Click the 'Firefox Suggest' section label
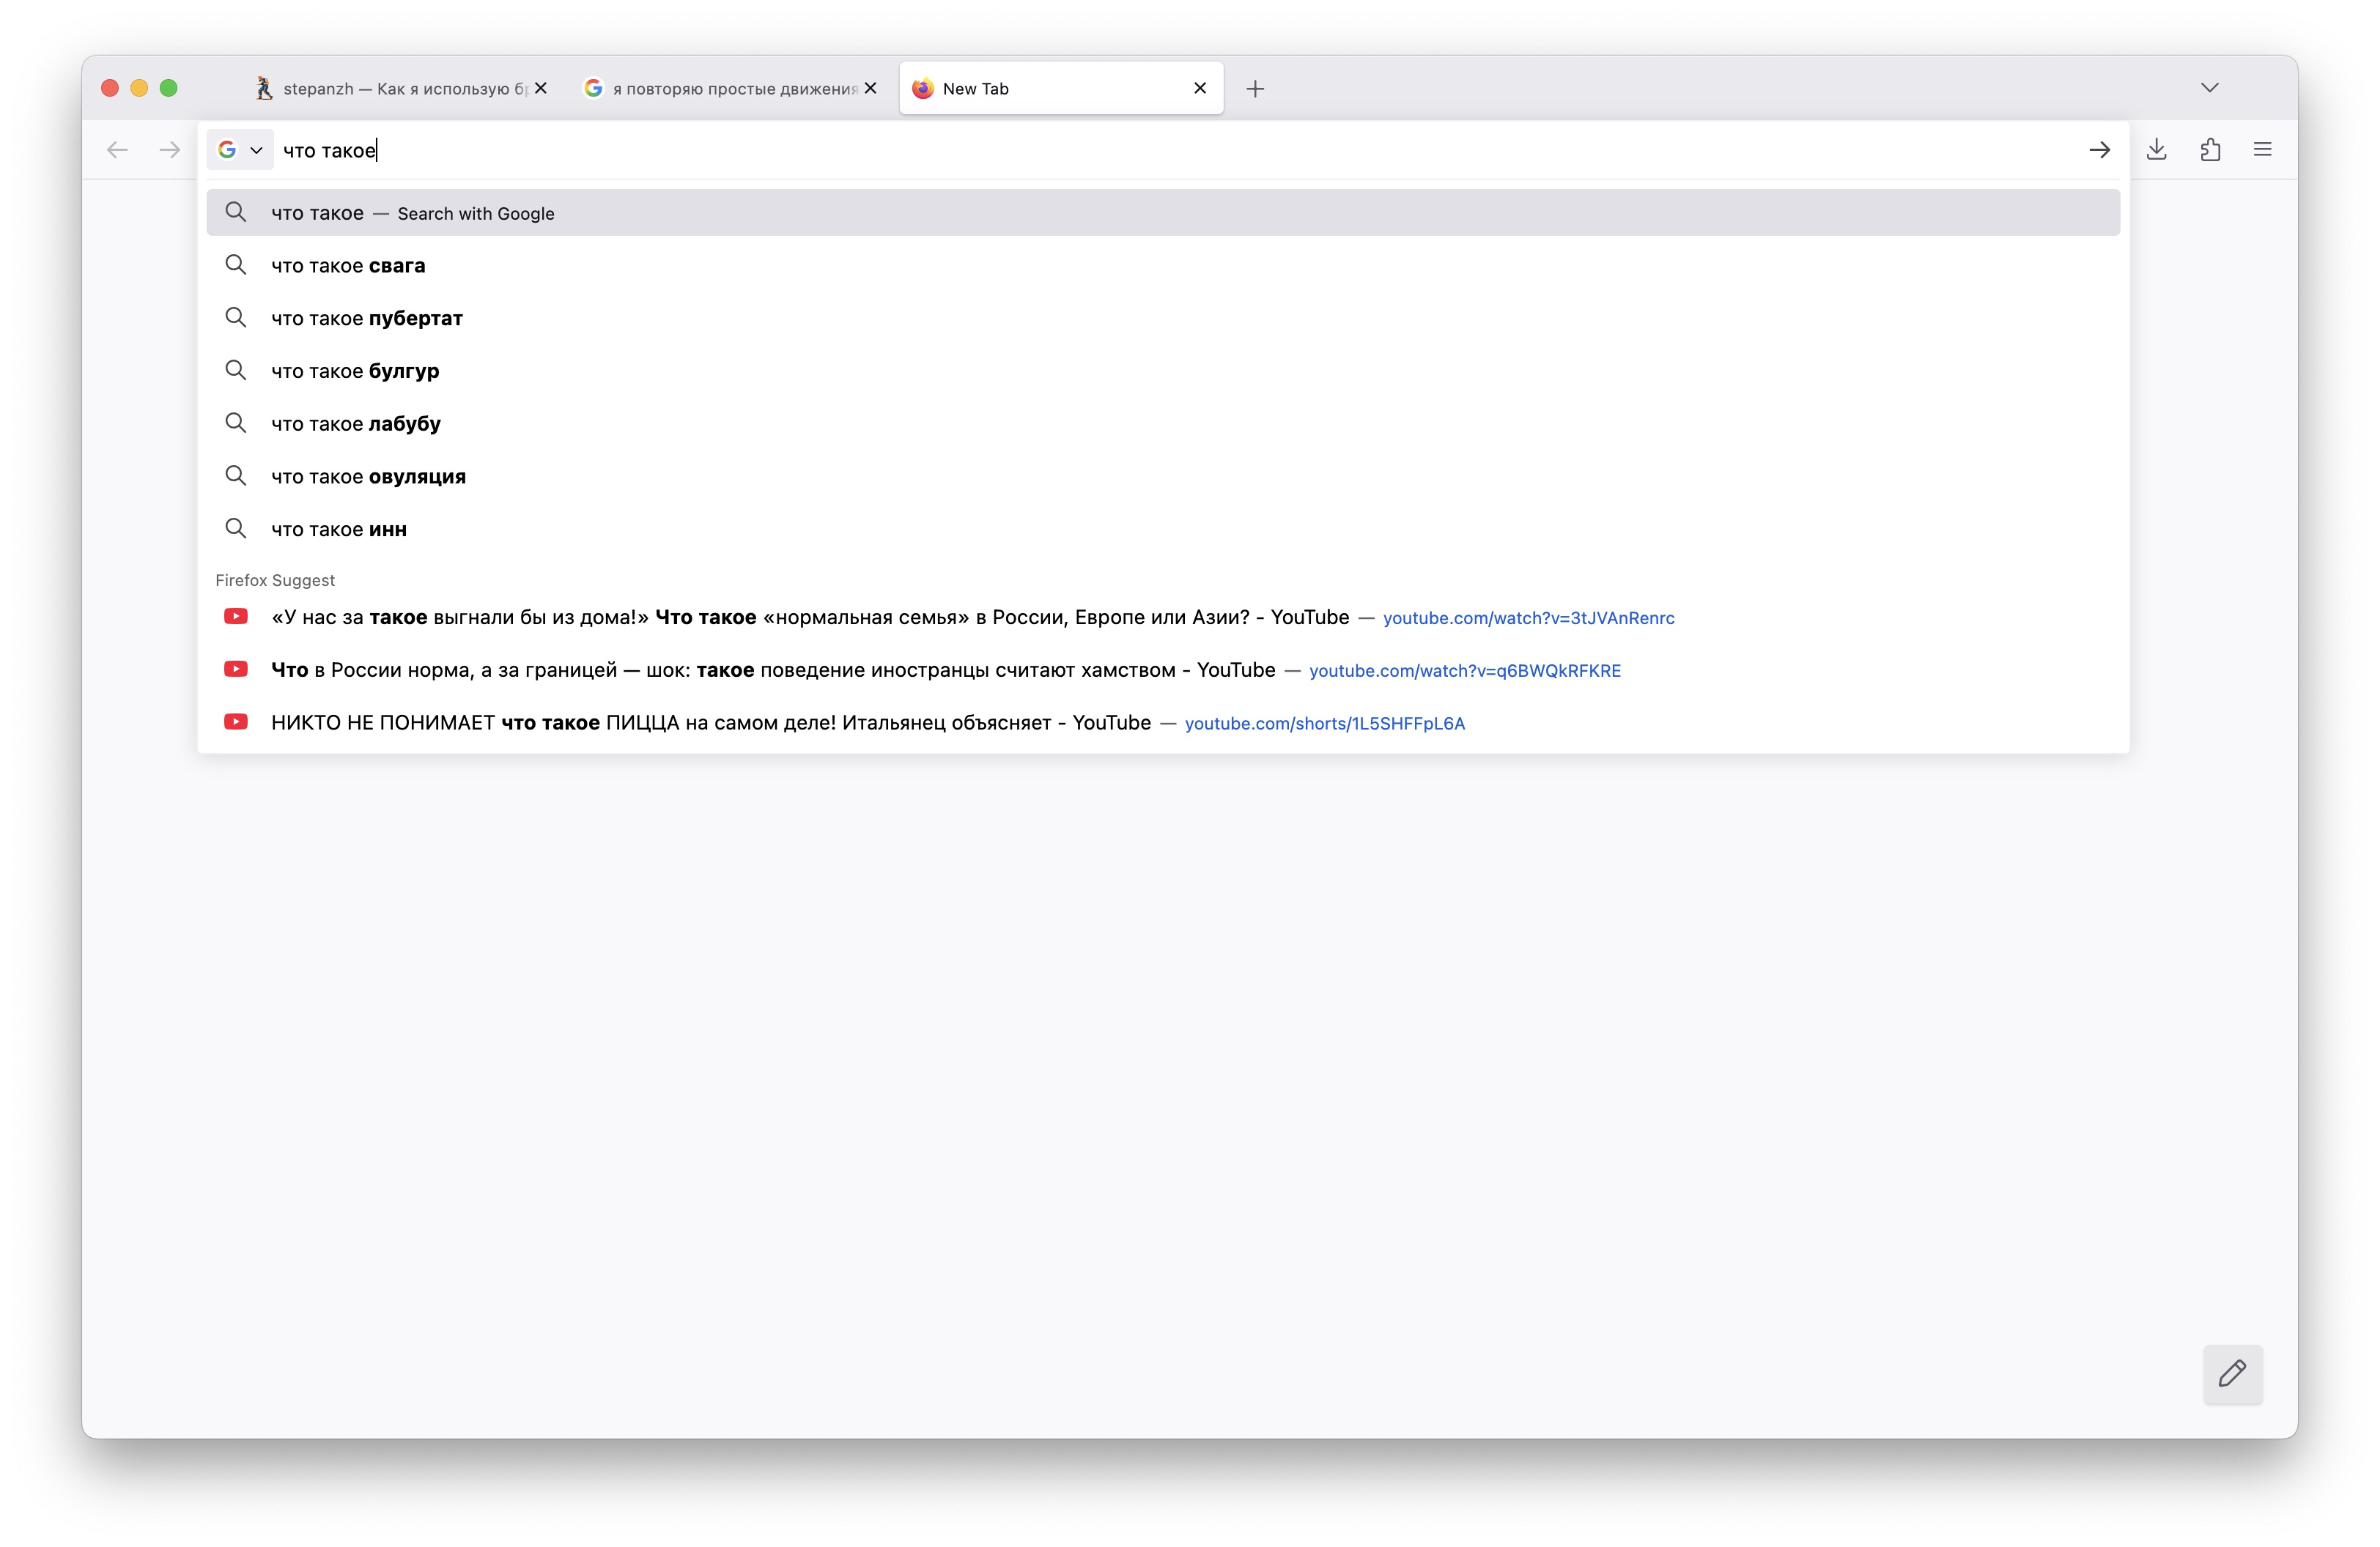2380x1547 pixels. (x=275, y=579)
